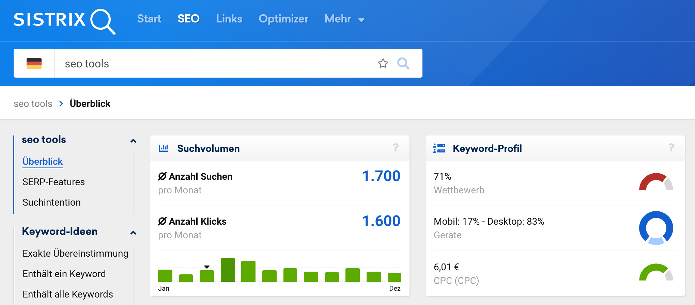Click the Keyword-Profil list icon
Image resolution: width=695 pixels, height=305 pixels.
coord(439,148)
